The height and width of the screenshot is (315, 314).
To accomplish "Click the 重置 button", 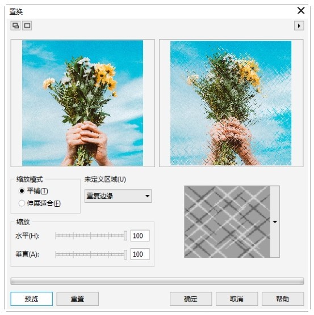I will click(77, 299).
